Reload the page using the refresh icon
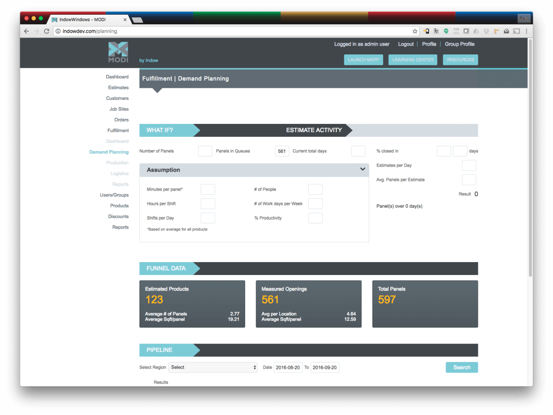The width and height of the screenshot is (553, 415). [x=47, y=31]
